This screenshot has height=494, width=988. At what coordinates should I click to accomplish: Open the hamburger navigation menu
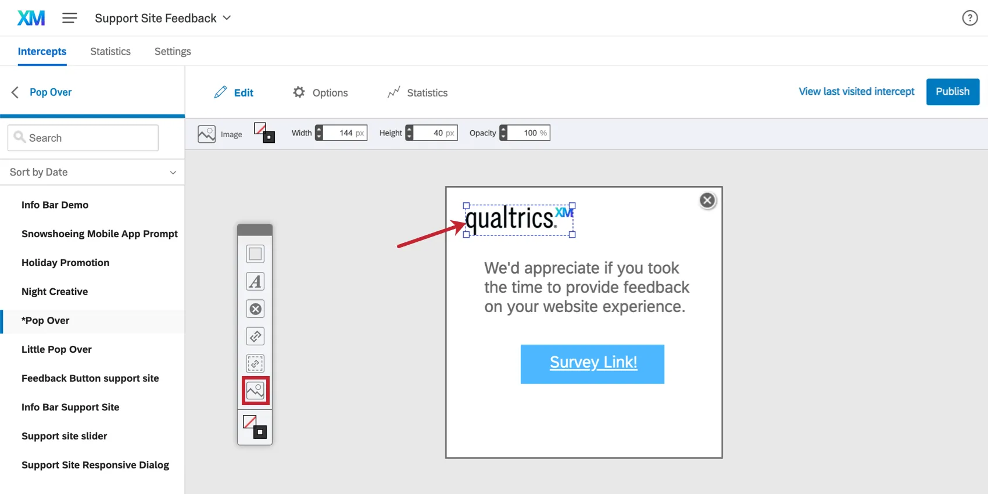(x=70, y=18)
